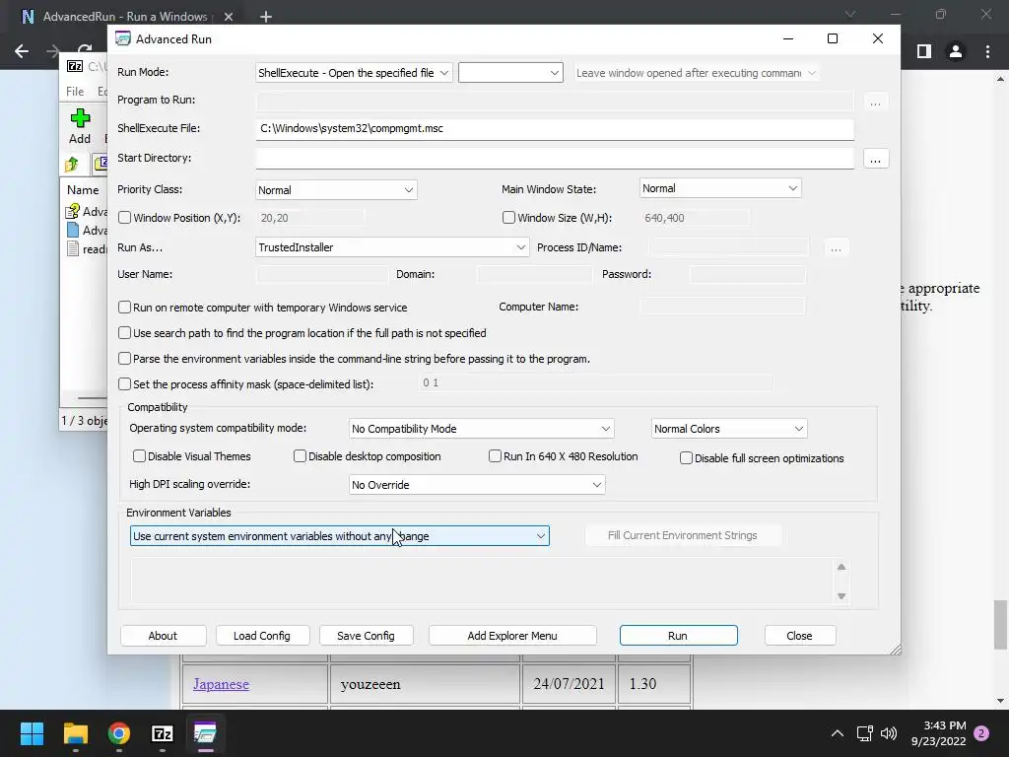Click the Run button
This screenshot has width=1009, height=757.
[x=678, y=636]
